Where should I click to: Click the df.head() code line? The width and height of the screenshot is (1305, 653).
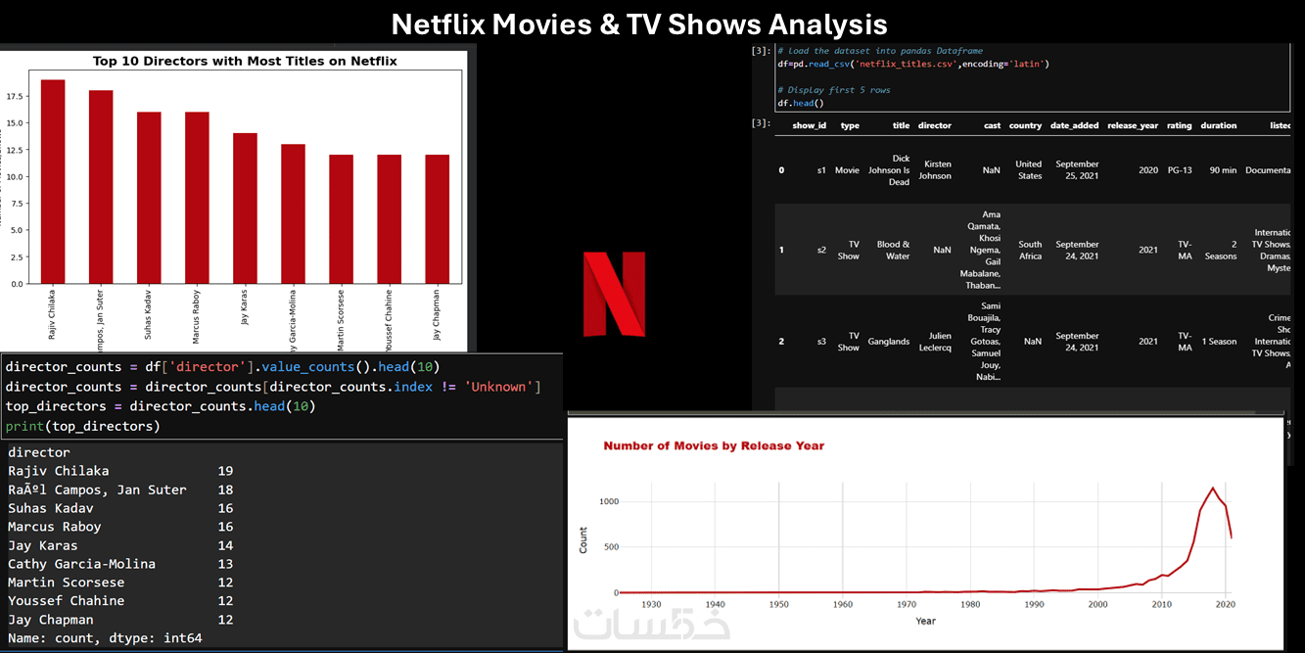tap(801, 103)
